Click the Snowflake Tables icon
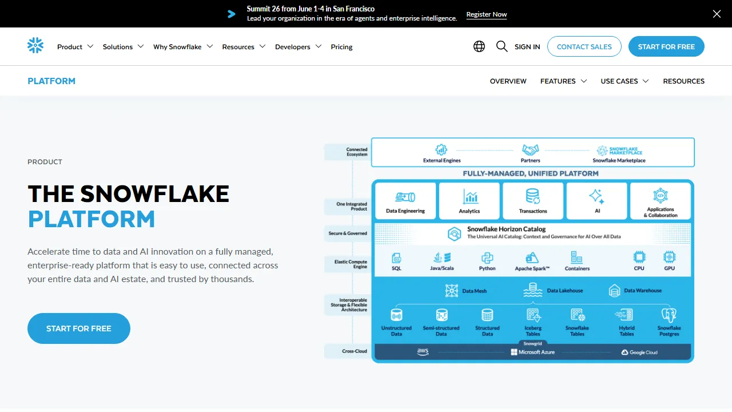This screenshot has height=412, width=732. coord(578,315)
